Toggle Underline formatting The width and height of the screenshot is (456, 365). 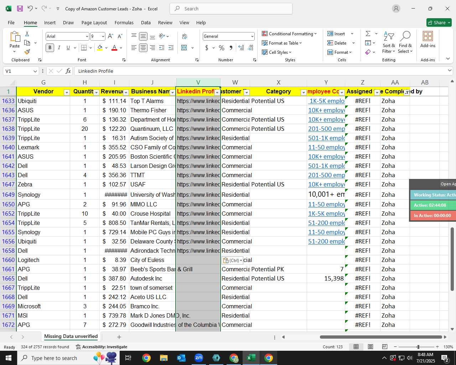click(x=68, y=48)
